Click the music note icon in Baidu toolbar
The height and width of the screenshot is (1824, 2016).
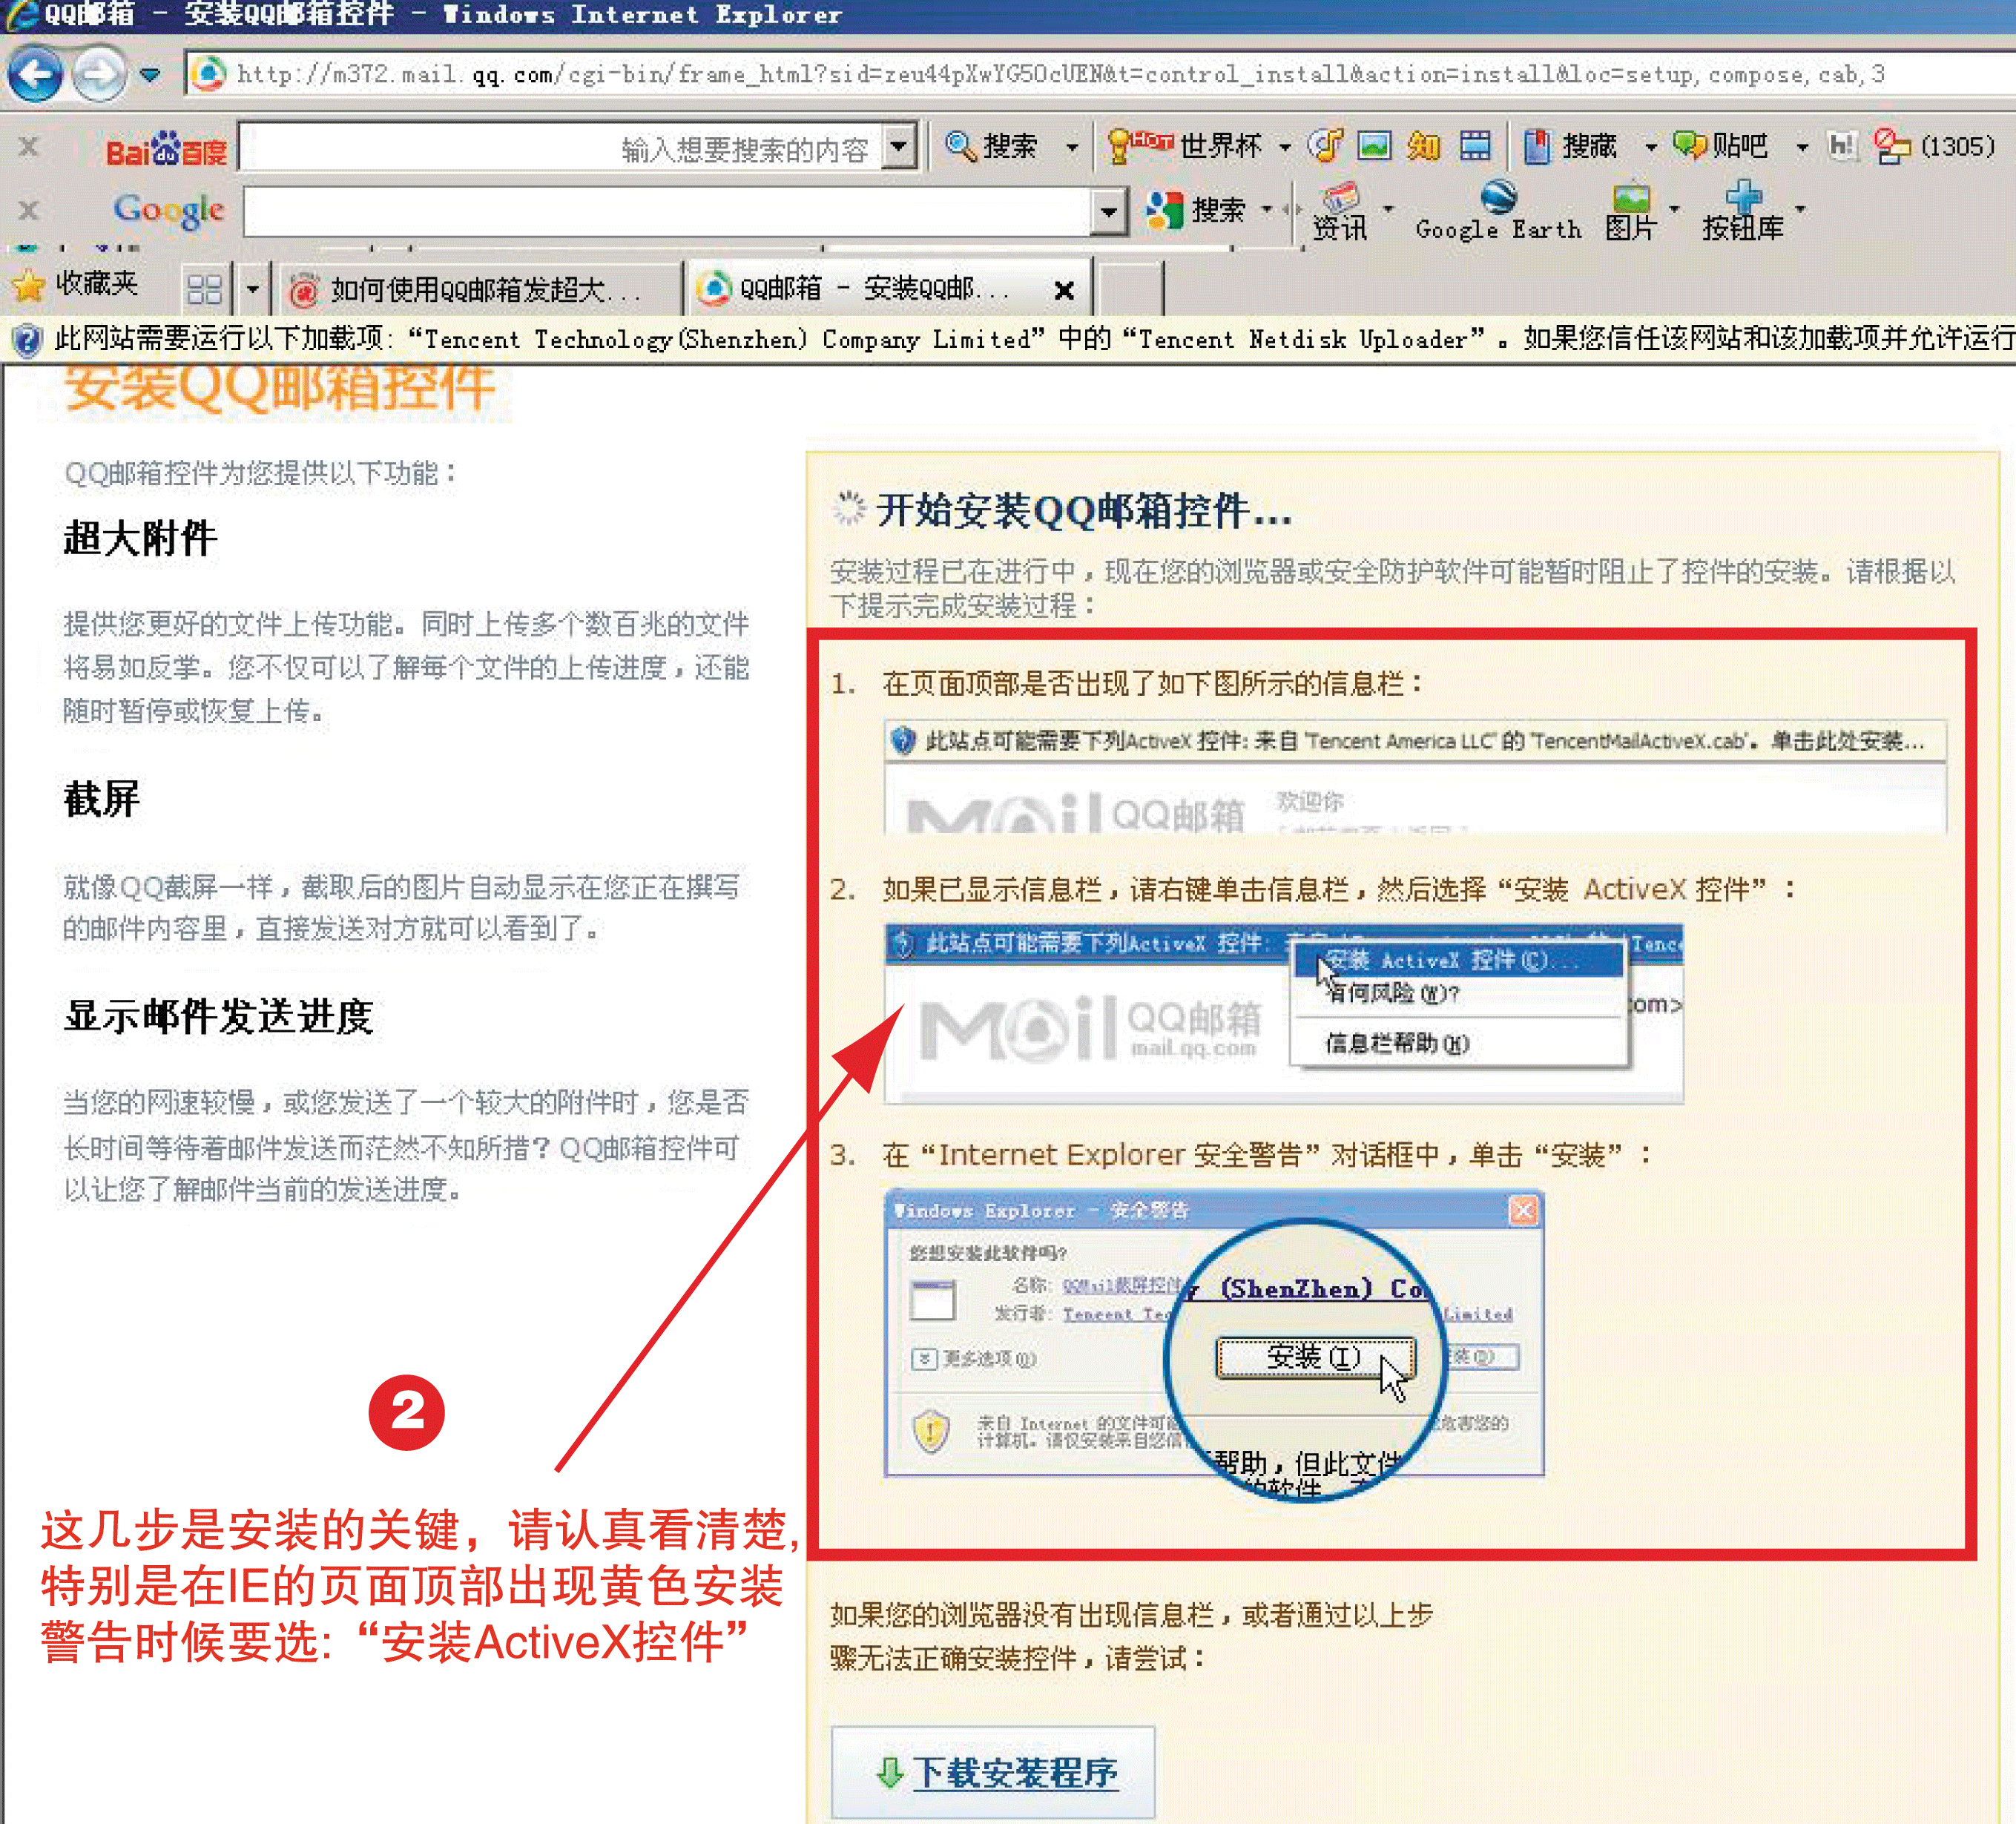click(1326, 146)
